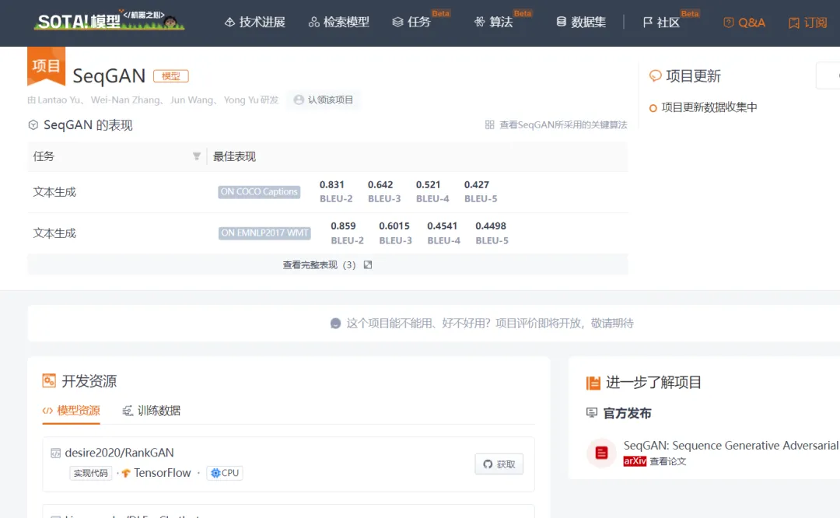Click the 官方发布 monitor icon
840x518 pixels.
tap(591, 413)
